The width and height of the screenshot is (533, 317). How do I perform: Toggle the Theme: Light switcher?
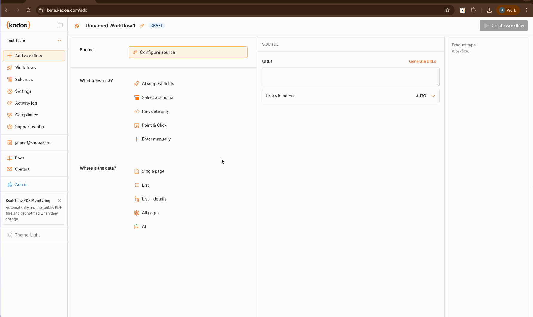(x=27, y=235)
